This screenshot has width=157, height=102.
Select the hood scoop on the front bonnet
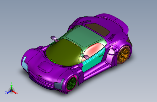point(45,67)
